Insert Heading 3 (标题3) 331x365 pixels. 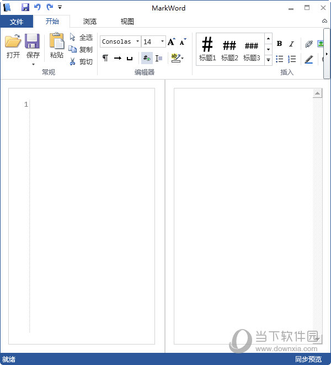pos(252,49)
